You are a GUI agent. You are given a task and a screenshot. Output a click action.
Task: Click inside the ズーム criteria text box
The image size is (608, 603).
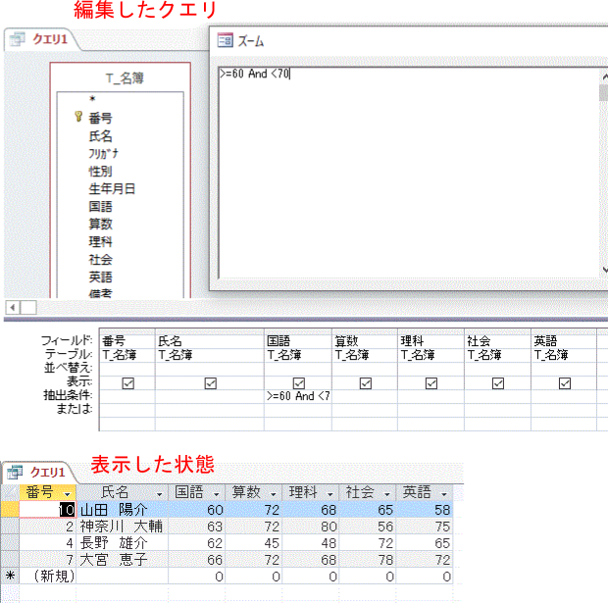409,173
